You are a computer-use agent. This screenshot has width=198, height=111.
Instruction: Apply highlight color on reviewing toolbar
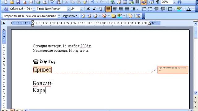click(x=119, y=16)
